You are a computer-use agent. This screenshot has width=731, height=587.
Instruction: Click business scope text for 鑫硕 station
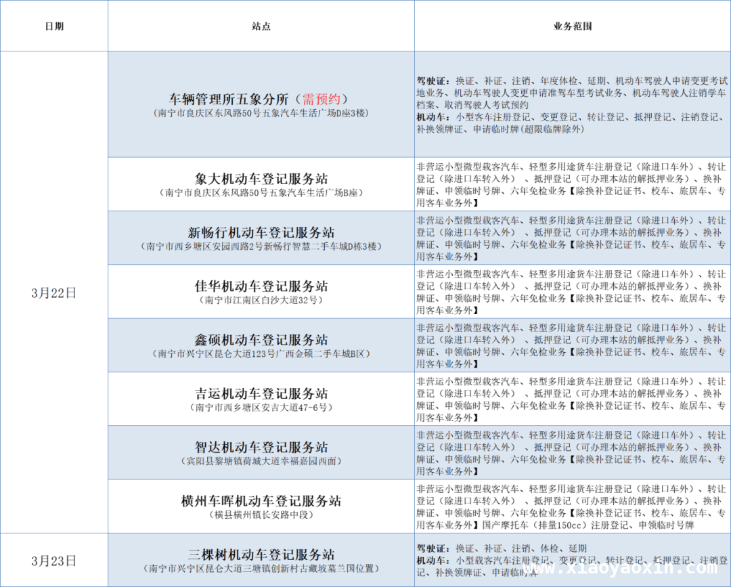[x=571, y=345]
